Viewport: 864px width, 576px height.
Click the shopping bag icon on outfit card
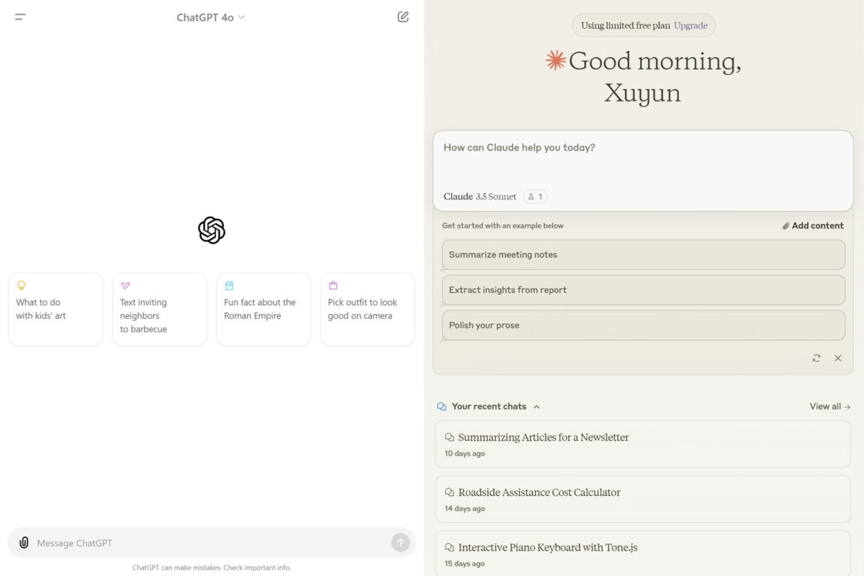333,285
